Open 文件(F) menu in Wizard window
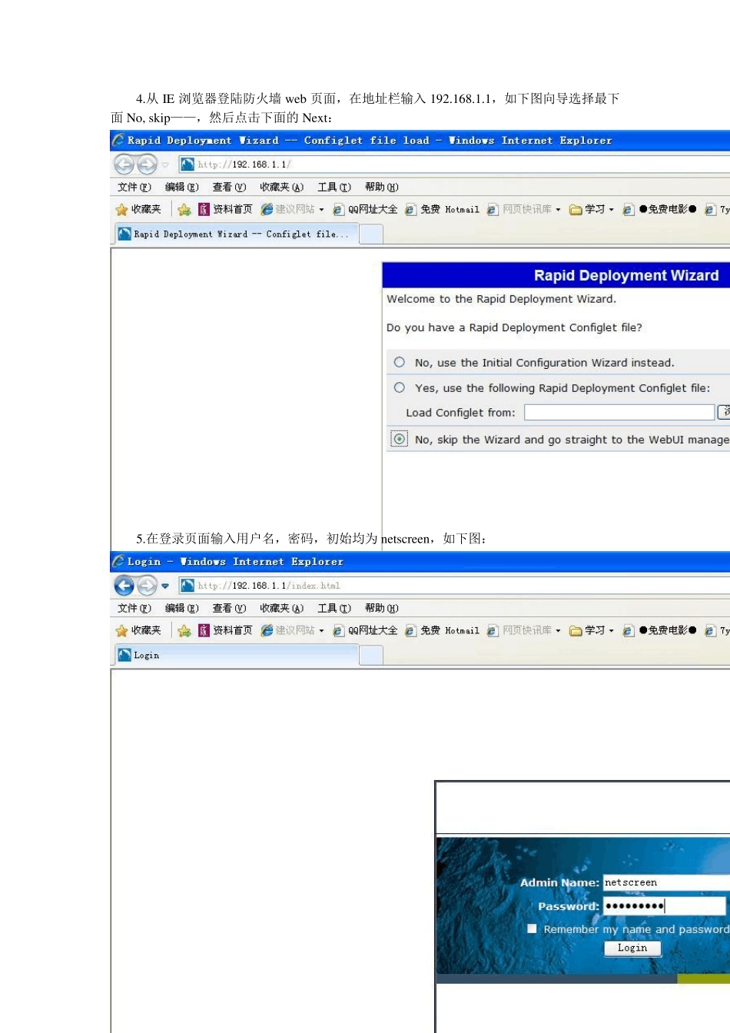Image resolution: width=730 pixels, height=1033 pixels. pyautogui.click(x=134, y=187)
